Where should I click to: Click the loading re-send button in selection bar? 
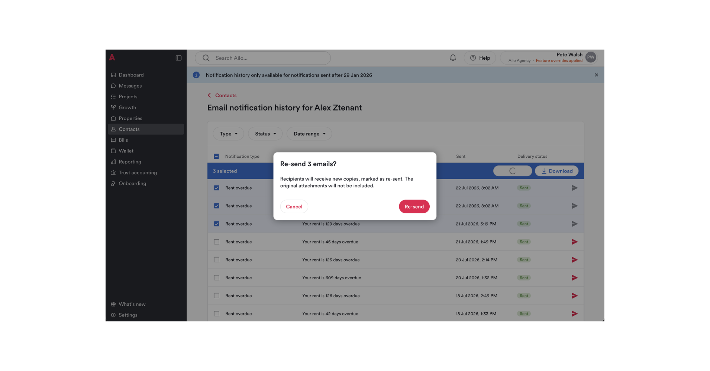[512, 171]
